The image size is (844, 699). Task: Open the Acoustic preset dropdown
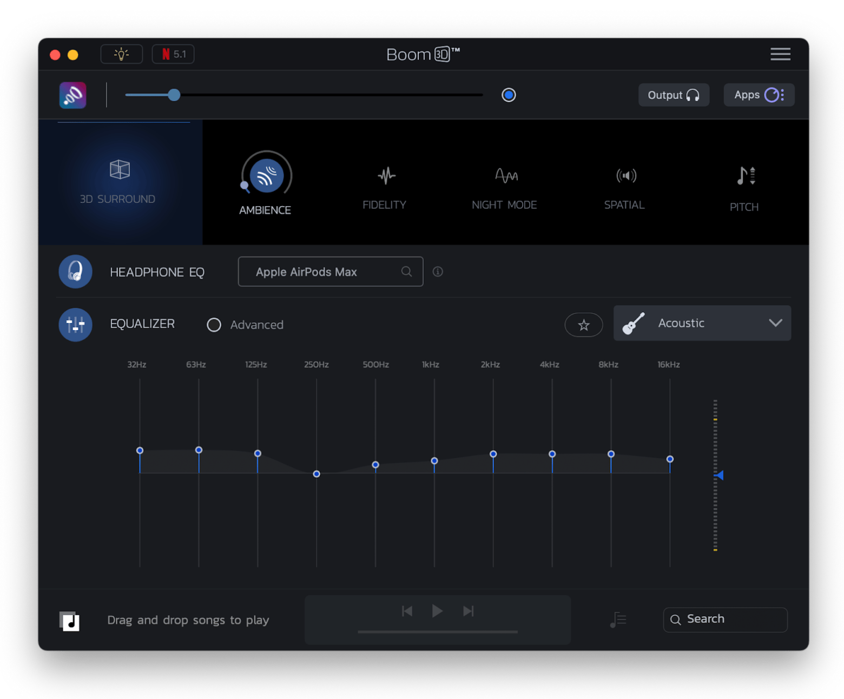pyautogui.click(x=702, y=323)
